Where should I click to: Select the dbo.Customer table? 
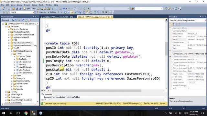pos(25,62)
